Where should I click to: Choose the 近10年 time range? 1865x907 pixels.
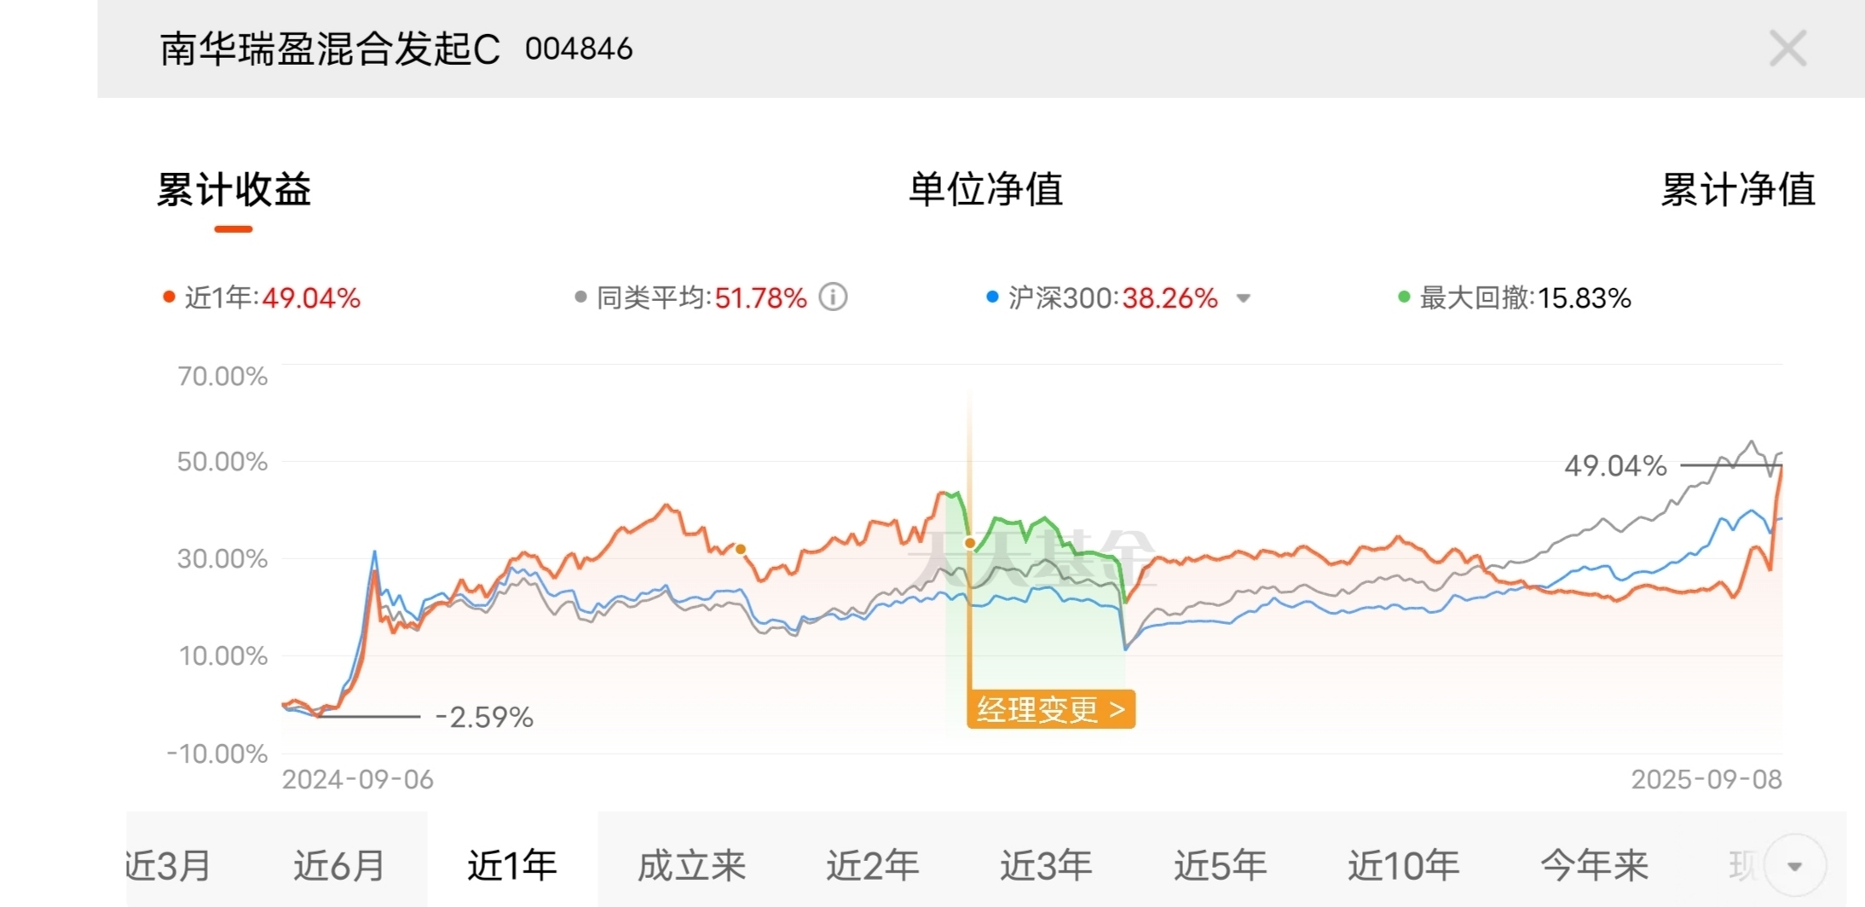tap(1403, 865)
